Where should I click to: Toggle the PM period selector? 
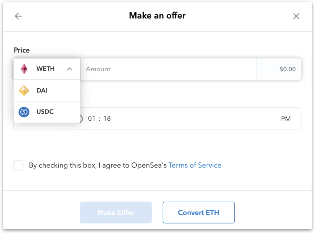286,119
